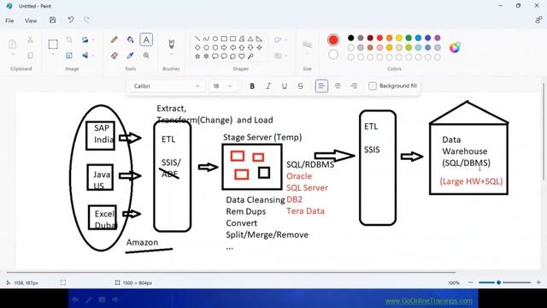Click the Undo arrow
This screenshot has width=547, height=308.
point(70,20)
